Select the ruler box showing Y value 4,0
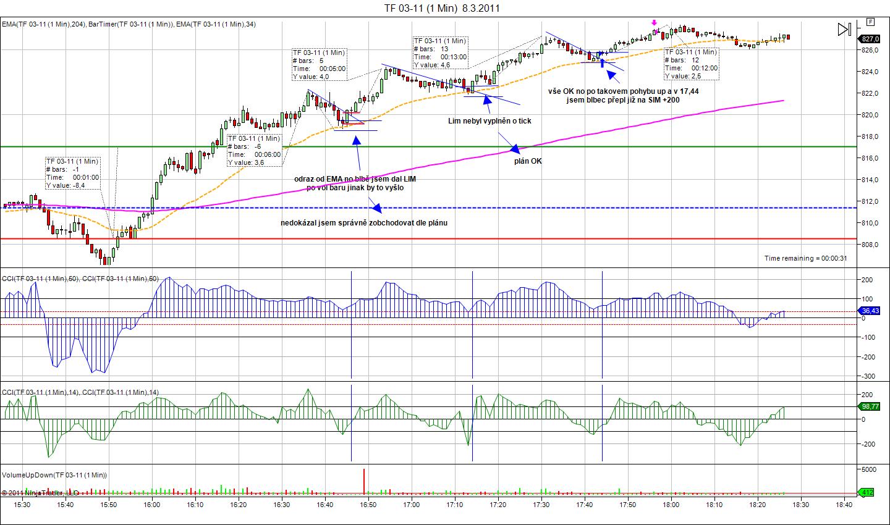890x525 pixels. click(x=319, y=64)
